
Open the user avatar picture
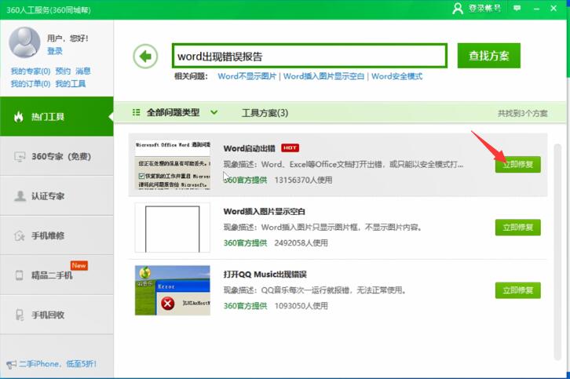pos(24,42)
